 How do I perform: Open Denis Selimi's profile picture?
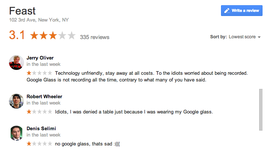pyautogui.click(x=16, y=133)
